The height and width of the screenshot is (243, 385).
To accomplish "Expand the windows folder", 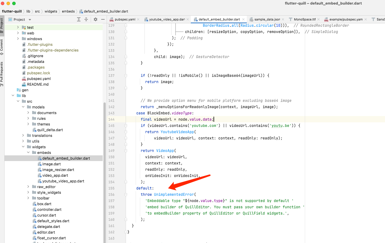I will pyautogui.click(x=18, y=39).
